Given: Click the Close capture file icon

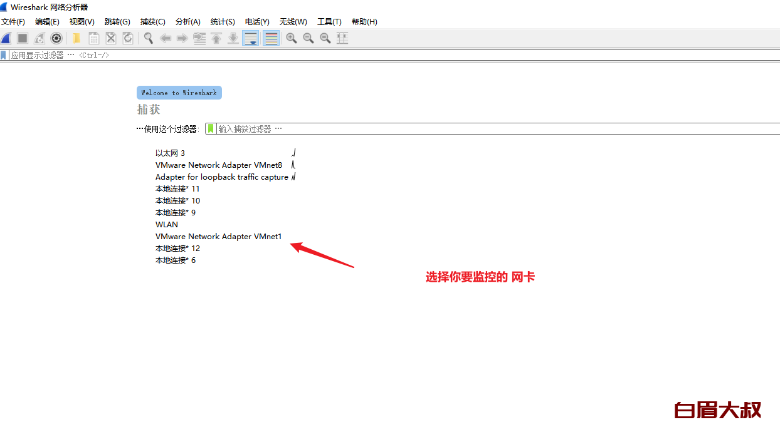Looking at the screenshot, I should [111, 38].
